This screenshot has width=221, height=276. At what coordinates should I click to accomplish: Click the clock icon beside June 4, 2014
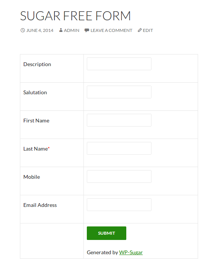tap(23, 30)
